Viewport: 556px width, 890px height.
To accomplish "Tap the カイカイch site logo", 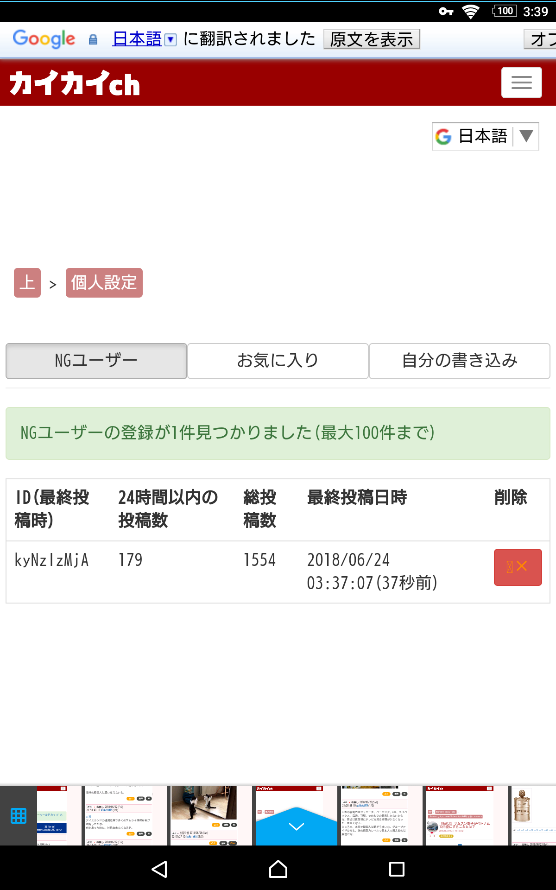I will coord(75,83).
